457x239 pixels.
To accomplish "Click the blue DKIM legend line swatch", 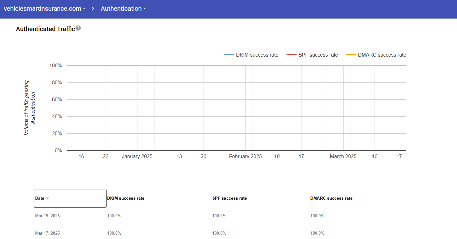I will [x=229, y=55].
